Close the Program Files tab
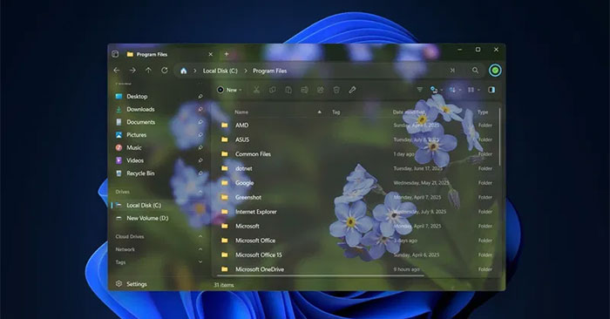Screen dimensions: 610x319 click(211, 54)
